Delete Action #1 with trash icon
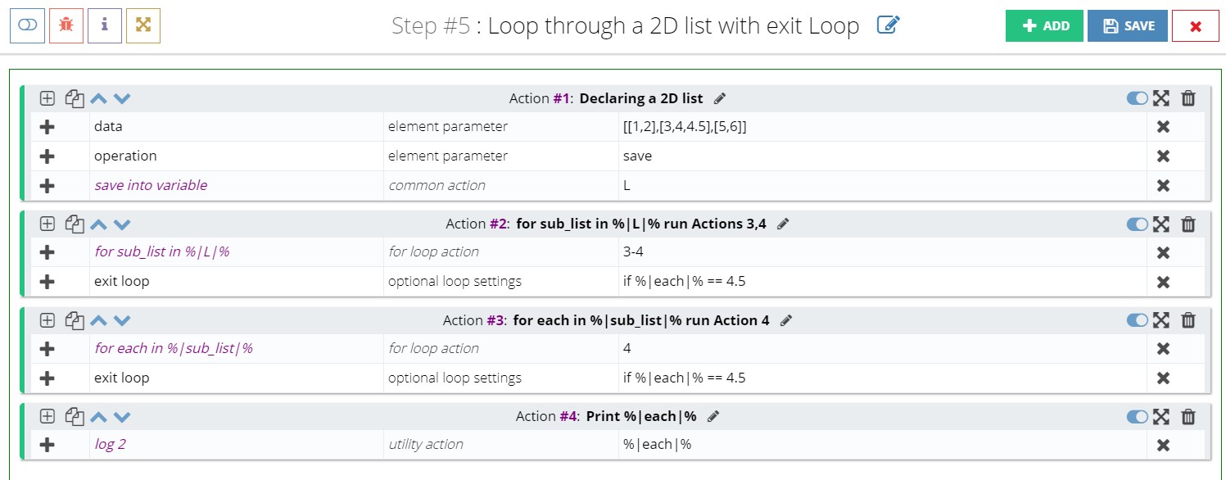Screen dimensions: 1226x480 pyautogui.click(x=1188, y=98)
